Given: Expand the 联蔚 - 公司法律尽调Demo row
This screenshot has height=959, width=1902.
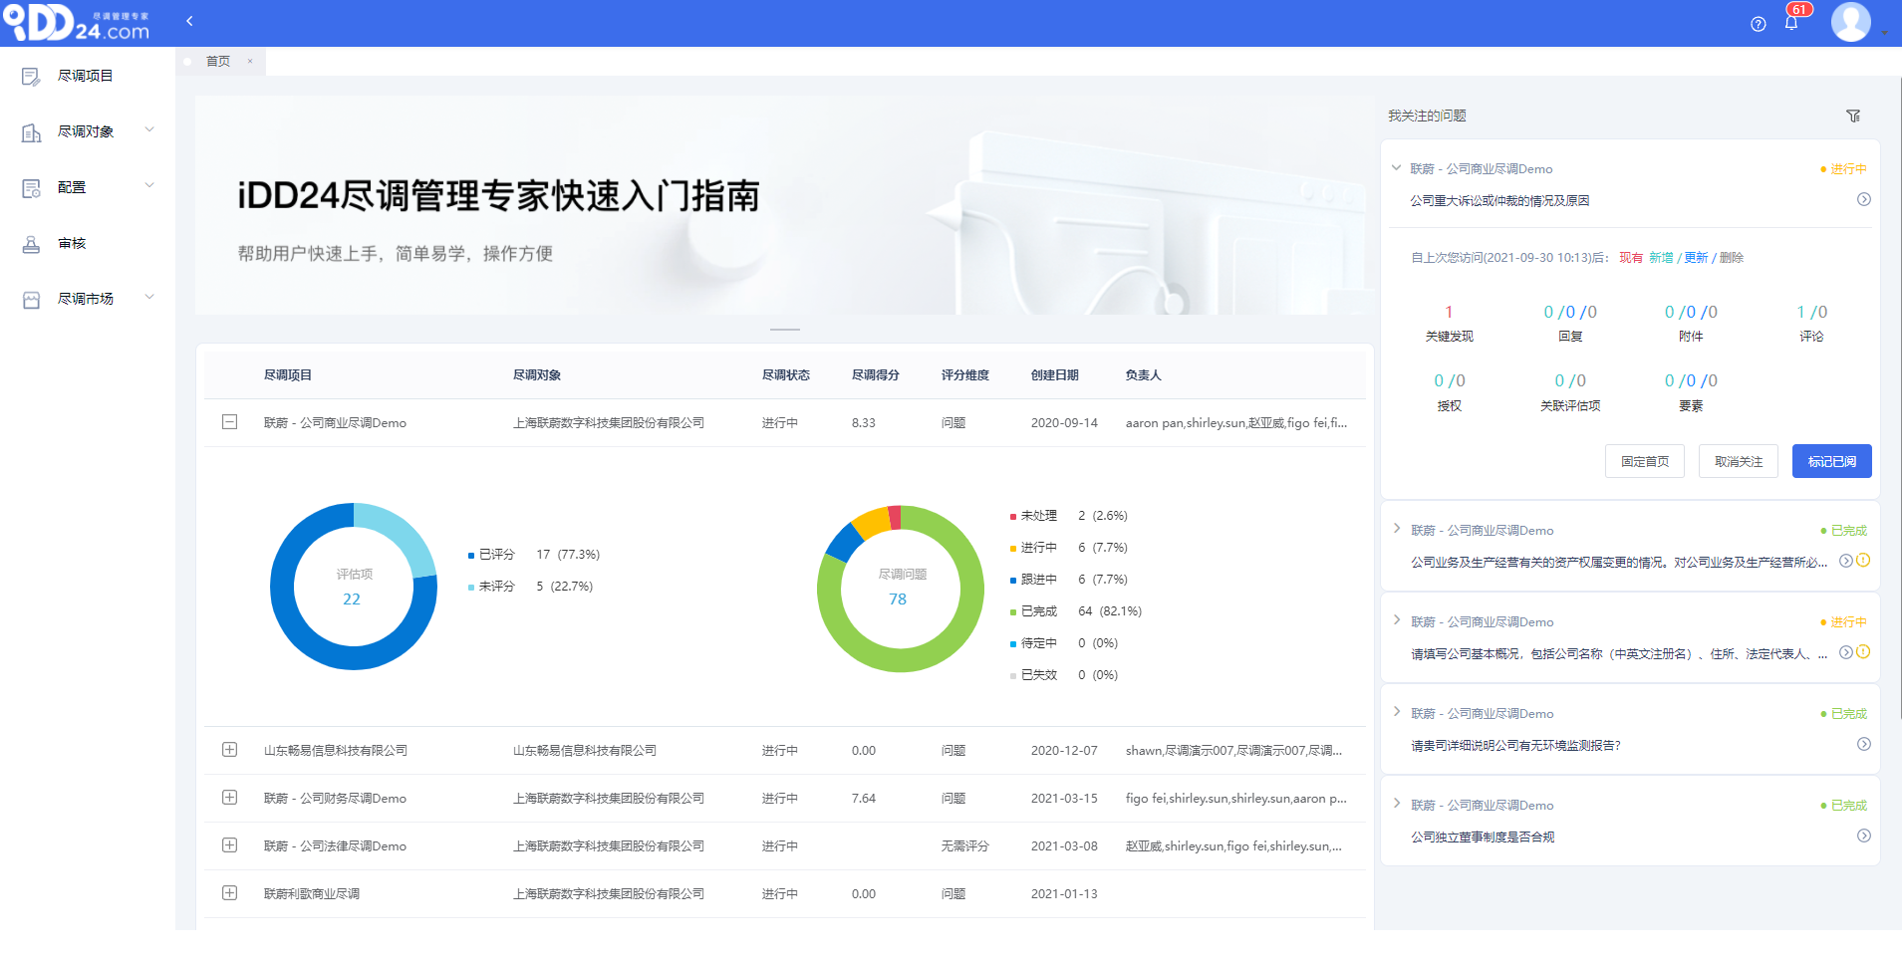Looking at the screenshot, I should click(229, 845).
